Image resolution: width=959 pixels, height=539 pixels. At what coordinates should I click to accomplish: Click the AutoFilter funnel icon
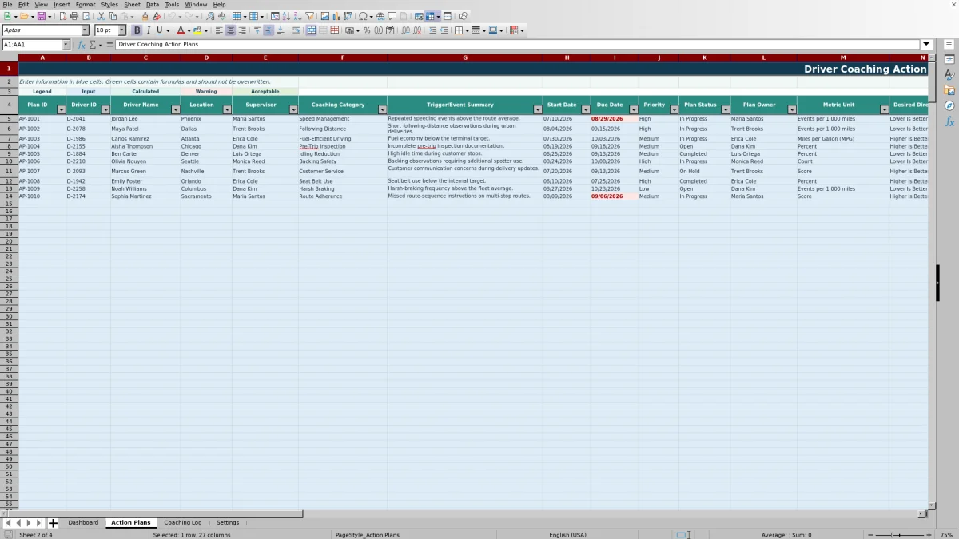tap(309, 16)
